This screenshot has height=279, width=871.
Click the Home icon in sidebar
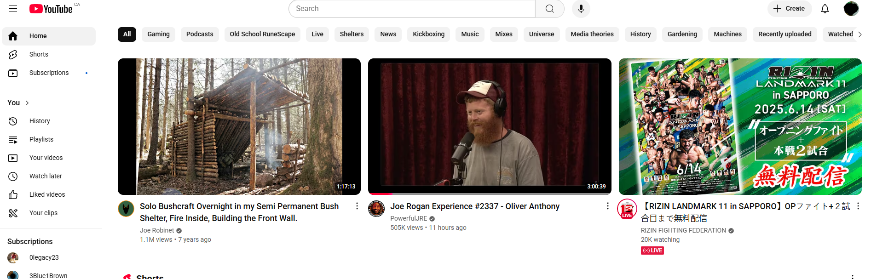click(x=13, y=36)
